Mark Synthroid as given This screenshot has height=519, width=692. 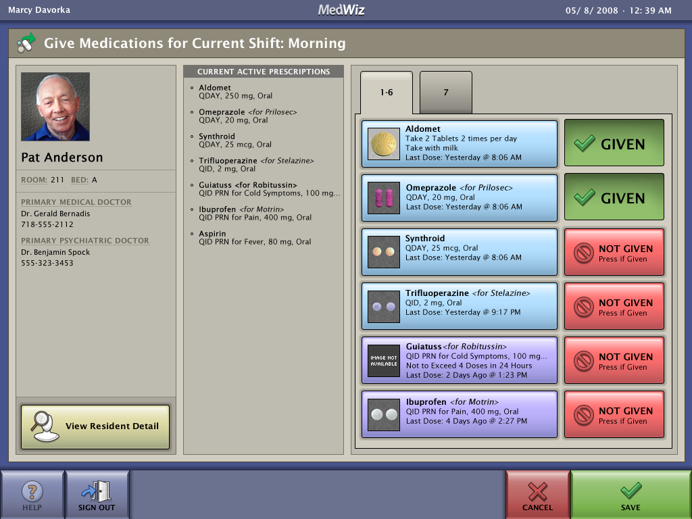(x=614, y=251)
